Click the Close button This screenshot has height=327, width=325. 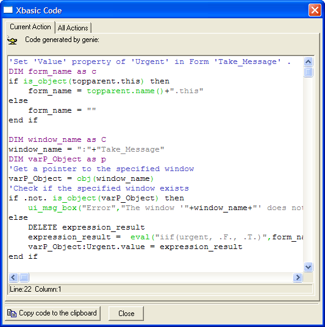[x=126, y=313]
